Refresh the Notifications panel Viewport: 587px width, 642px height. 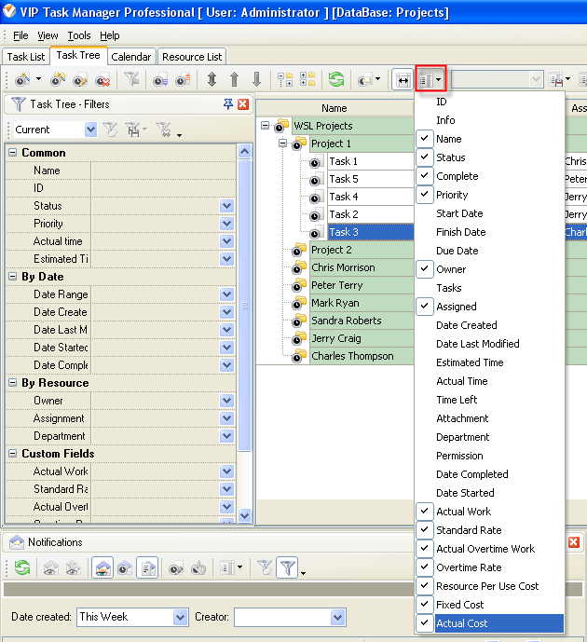(x=21, y=567)
